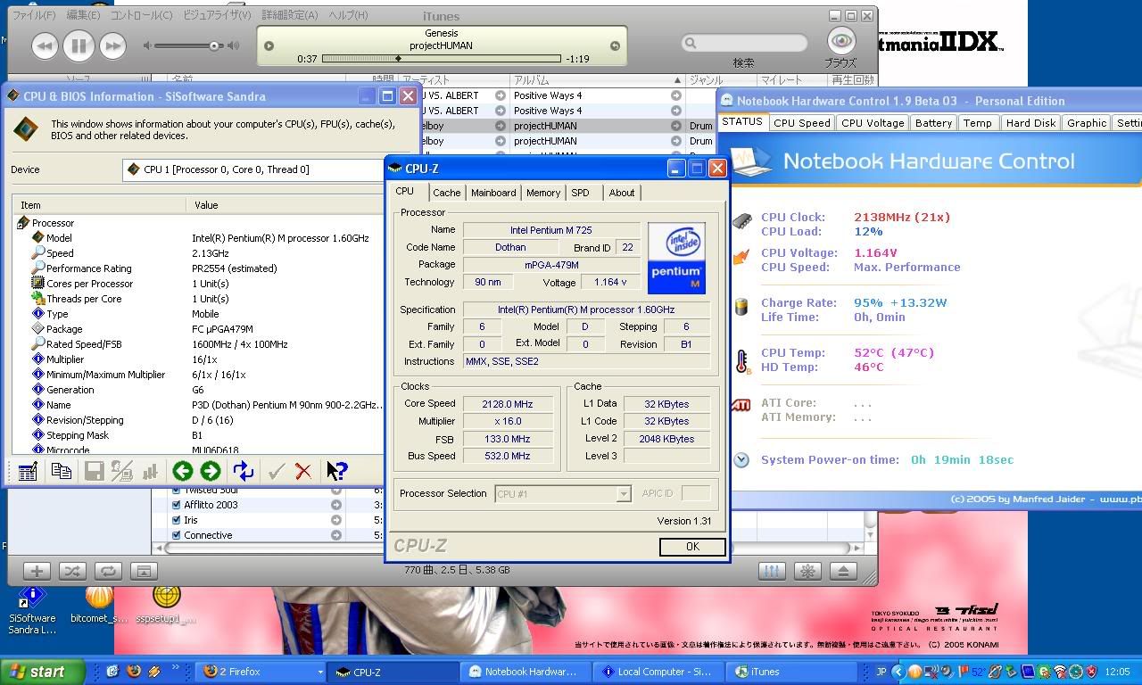Click the clock icon by System Power-on time

tap(741, 460)
